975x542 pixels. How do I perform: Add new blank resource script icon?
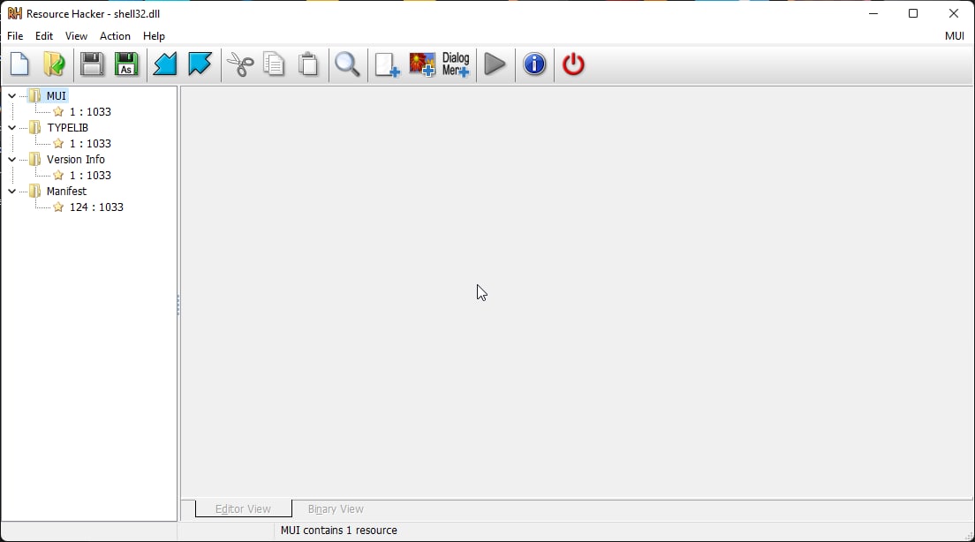[x=387, y=64]
